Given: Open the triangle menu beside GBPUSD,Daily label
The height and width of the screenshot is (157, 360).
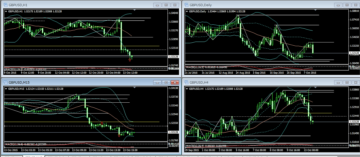Looking at the screenshot, I should (x=187, y=11).
